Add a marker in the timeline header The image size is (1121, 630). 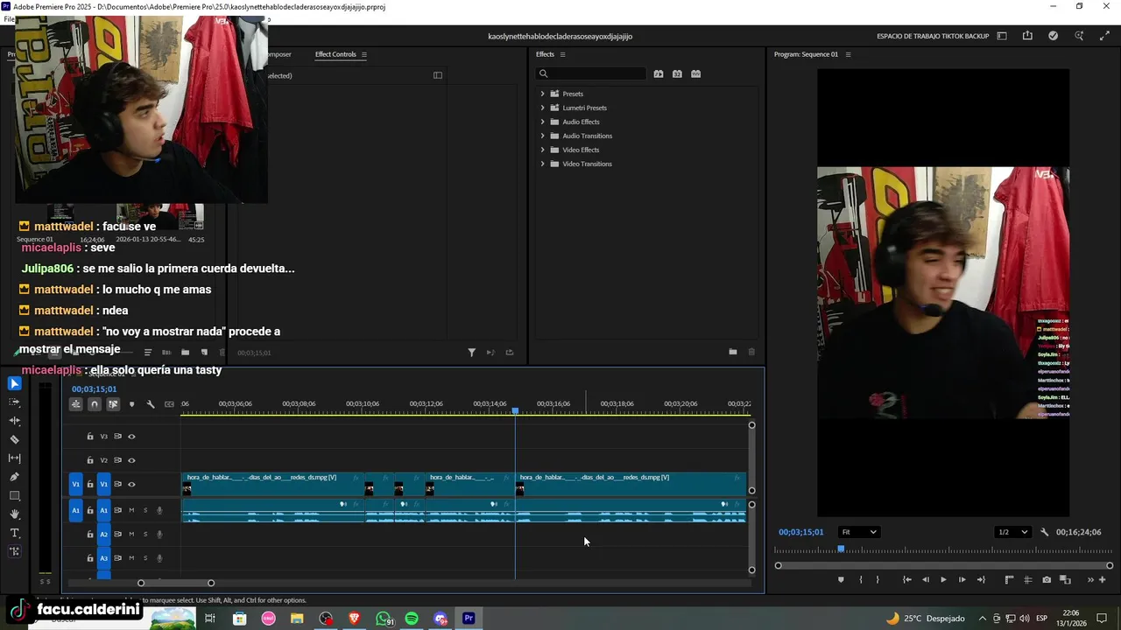131,404
